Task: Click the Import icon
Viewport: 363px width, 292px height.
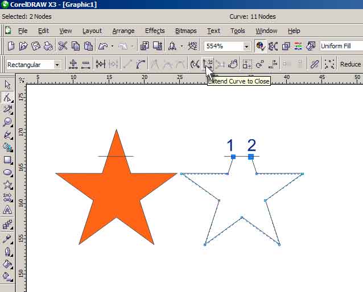Action: pyautogui.click(x=145, y=46)
